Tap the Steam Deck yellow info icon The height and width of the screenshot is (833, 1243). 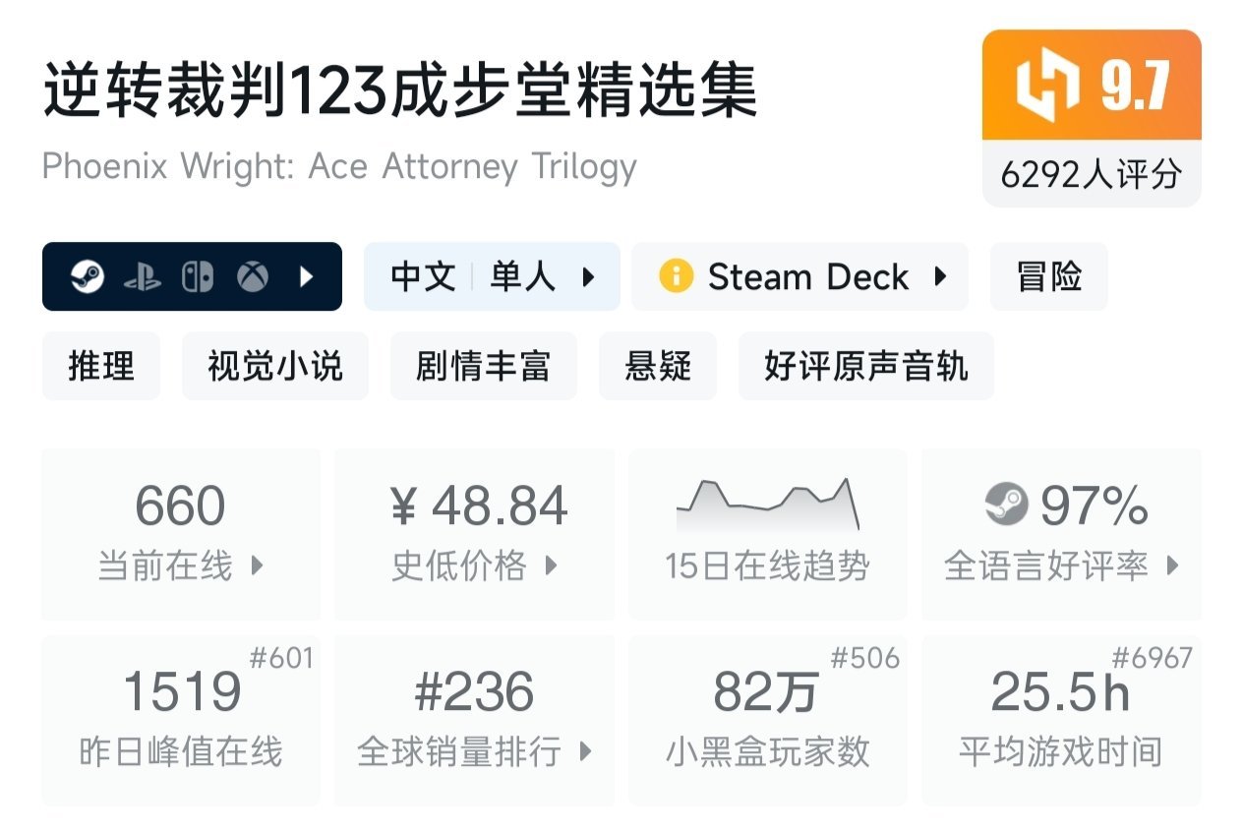click(x=676, y=276)
